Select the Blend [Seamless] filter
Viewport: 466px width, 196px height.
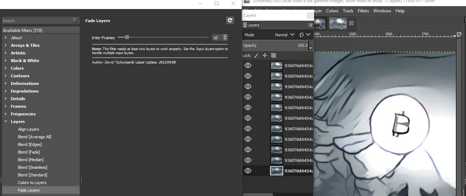(32, 168)
